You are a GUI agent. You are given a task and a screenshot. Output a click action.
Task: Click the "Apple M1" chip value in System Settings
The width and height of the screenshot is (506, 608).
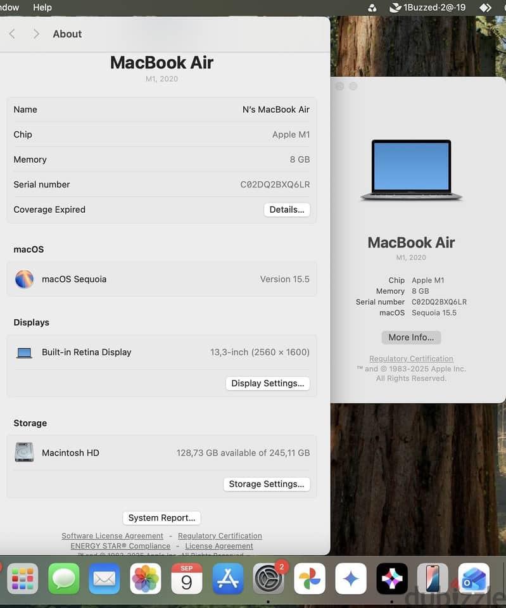click(x=291, y=134)
